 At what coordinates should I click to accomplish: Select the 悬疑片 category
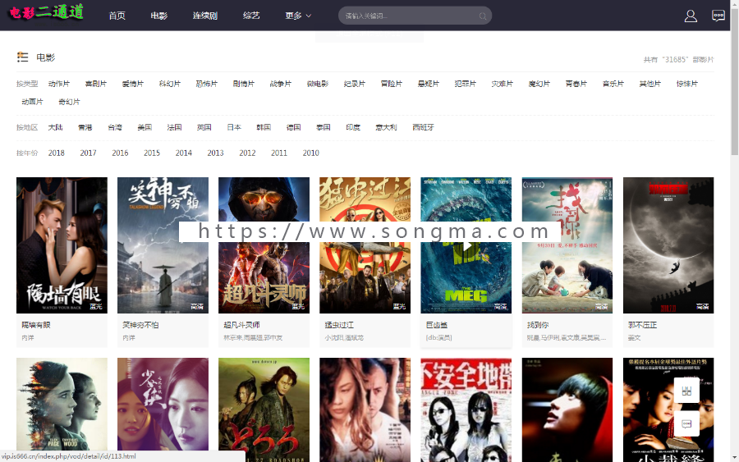[428, 84]
